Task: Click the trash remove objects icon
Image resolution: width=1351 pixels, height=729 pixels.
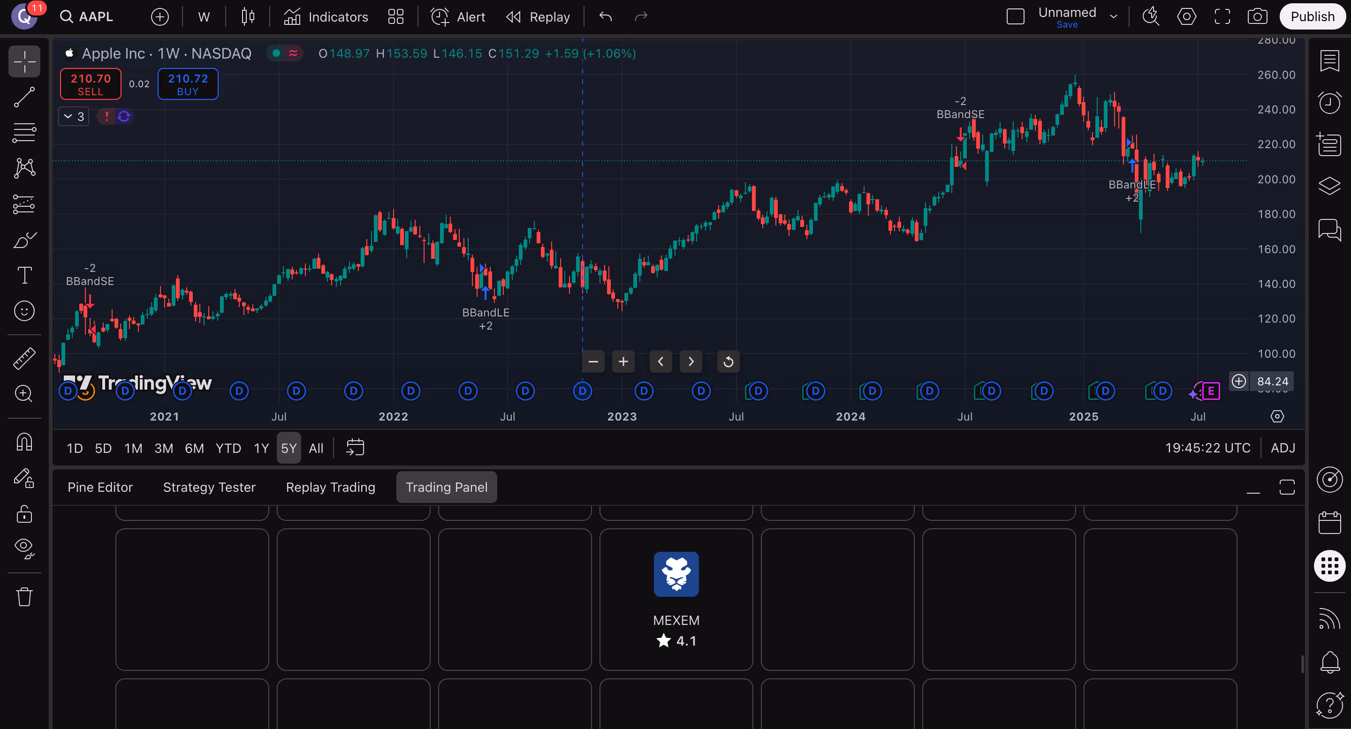Action: coord(24,596)
